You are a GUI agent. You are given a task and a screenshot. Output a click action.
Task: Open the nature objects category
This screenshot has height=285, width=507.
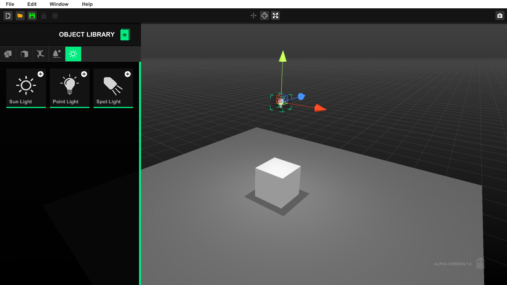(x=56, y=54)
